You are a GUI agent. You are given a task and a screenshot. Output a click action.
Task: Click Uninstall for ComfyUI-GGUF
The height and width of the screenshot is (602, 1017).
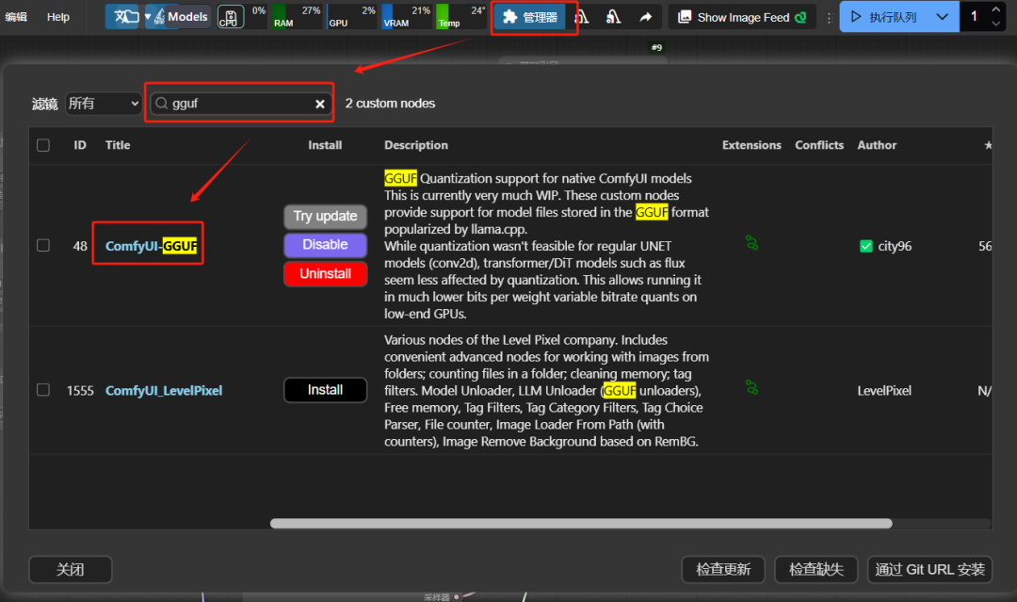click(x=325, y=274)
